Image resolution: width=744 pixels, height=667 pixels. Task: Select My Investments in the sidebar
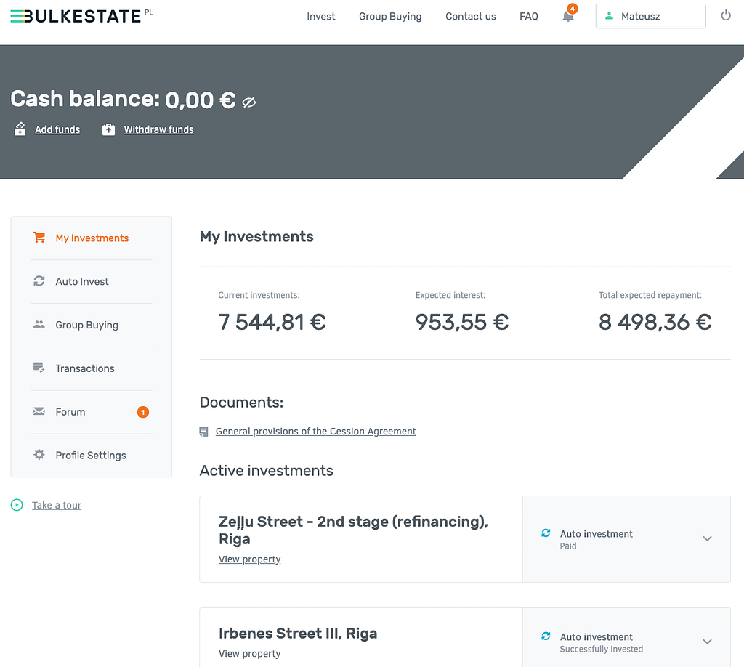click(92, 238)
